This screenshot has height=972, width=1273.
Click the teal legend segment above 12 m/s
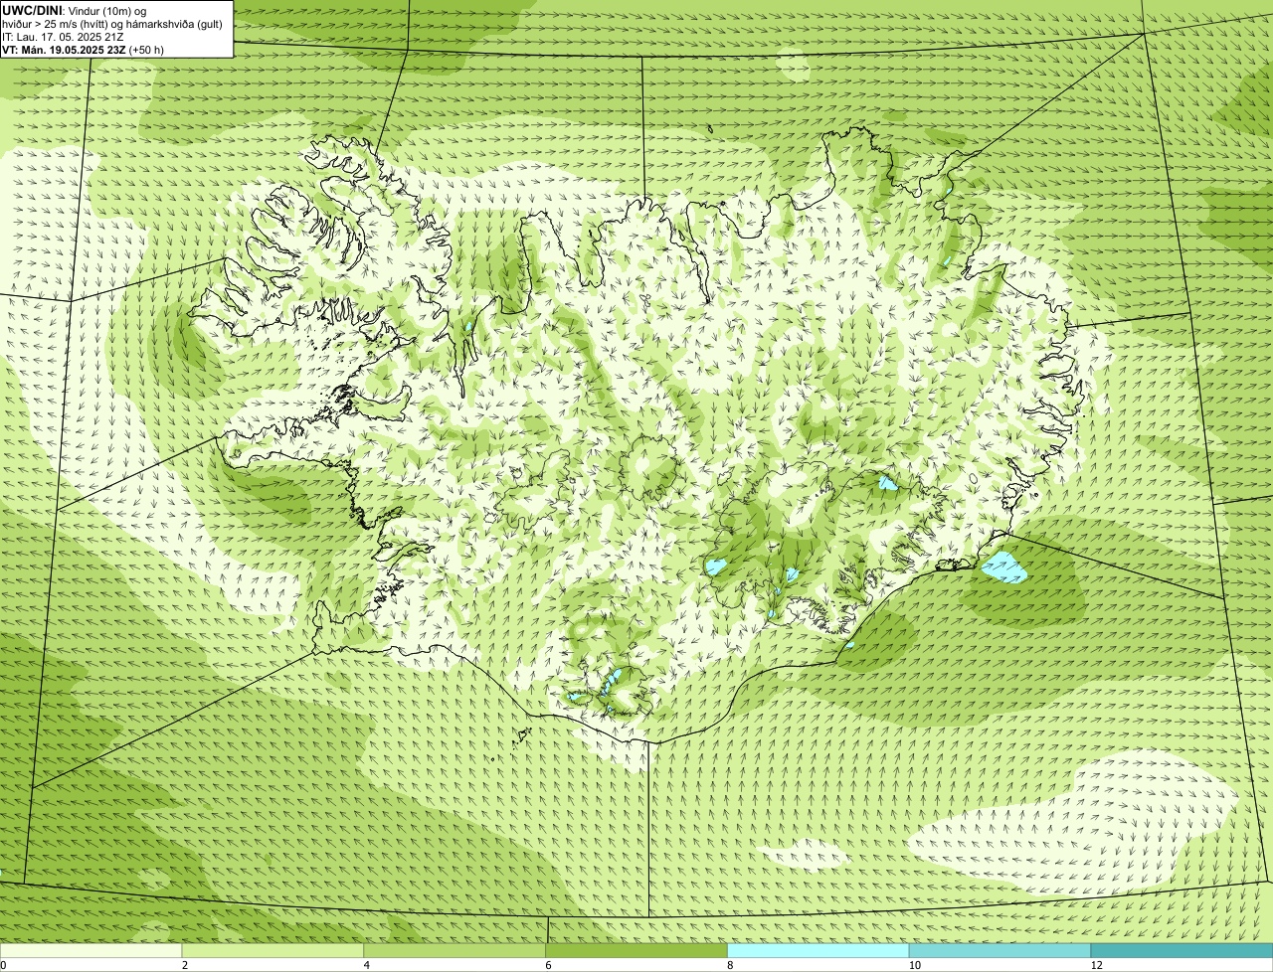[1182, 950]
